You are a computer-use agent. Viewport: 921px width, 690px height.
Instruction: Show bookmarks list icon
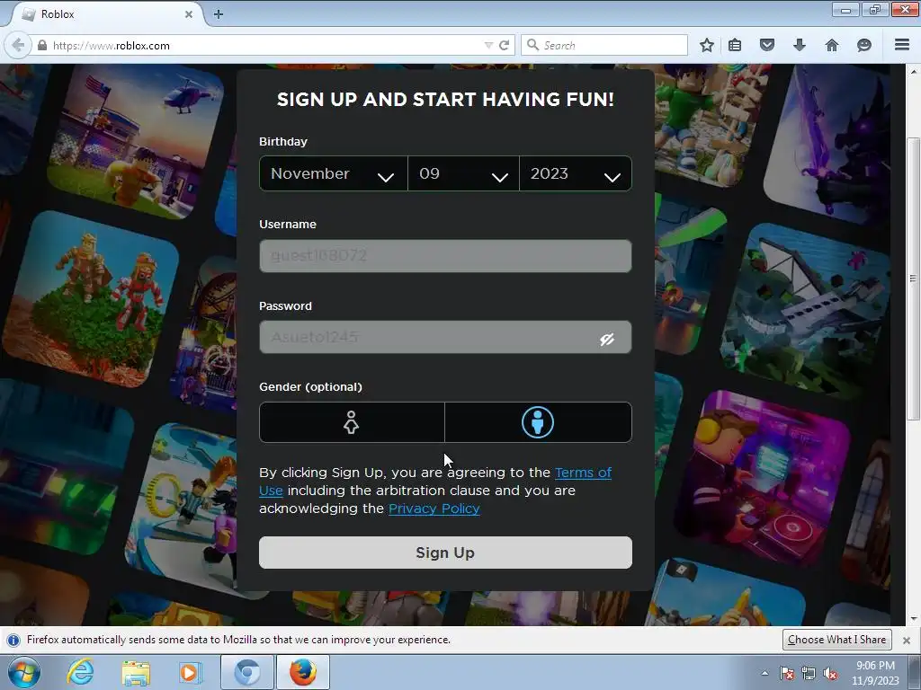pyautogui.click(x=735, y=45)
